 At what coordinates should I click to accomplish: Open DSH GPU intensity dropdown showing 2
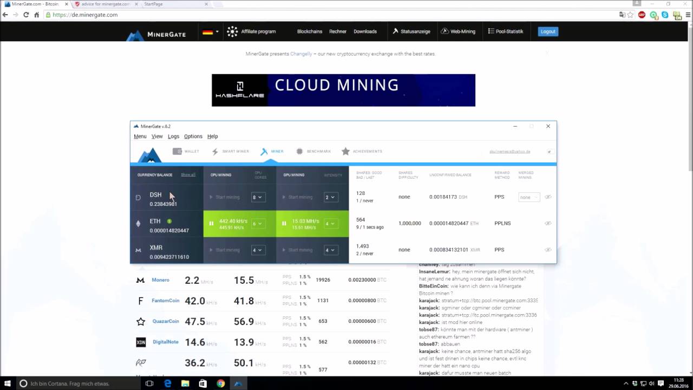pyautogui.click(x=331, y=197)
